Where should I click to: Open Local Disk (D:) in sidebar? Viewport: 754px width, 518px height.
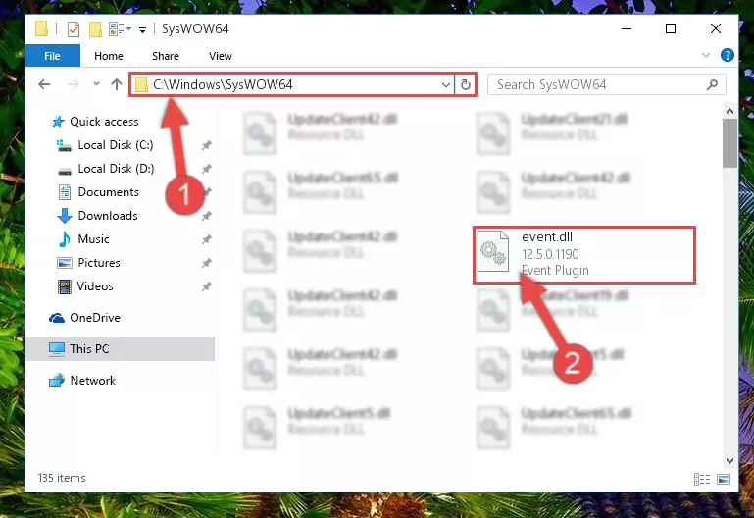(116, 169)
